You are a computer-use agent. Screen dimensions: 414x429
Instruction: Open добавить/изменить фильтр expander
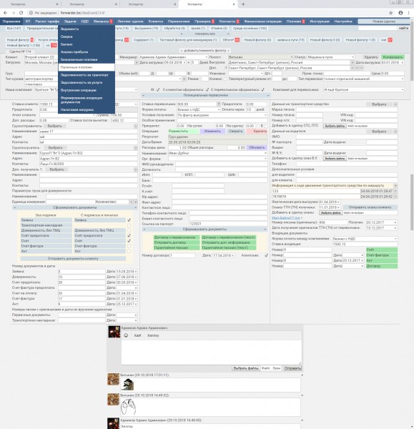click(x=205, y=51)
